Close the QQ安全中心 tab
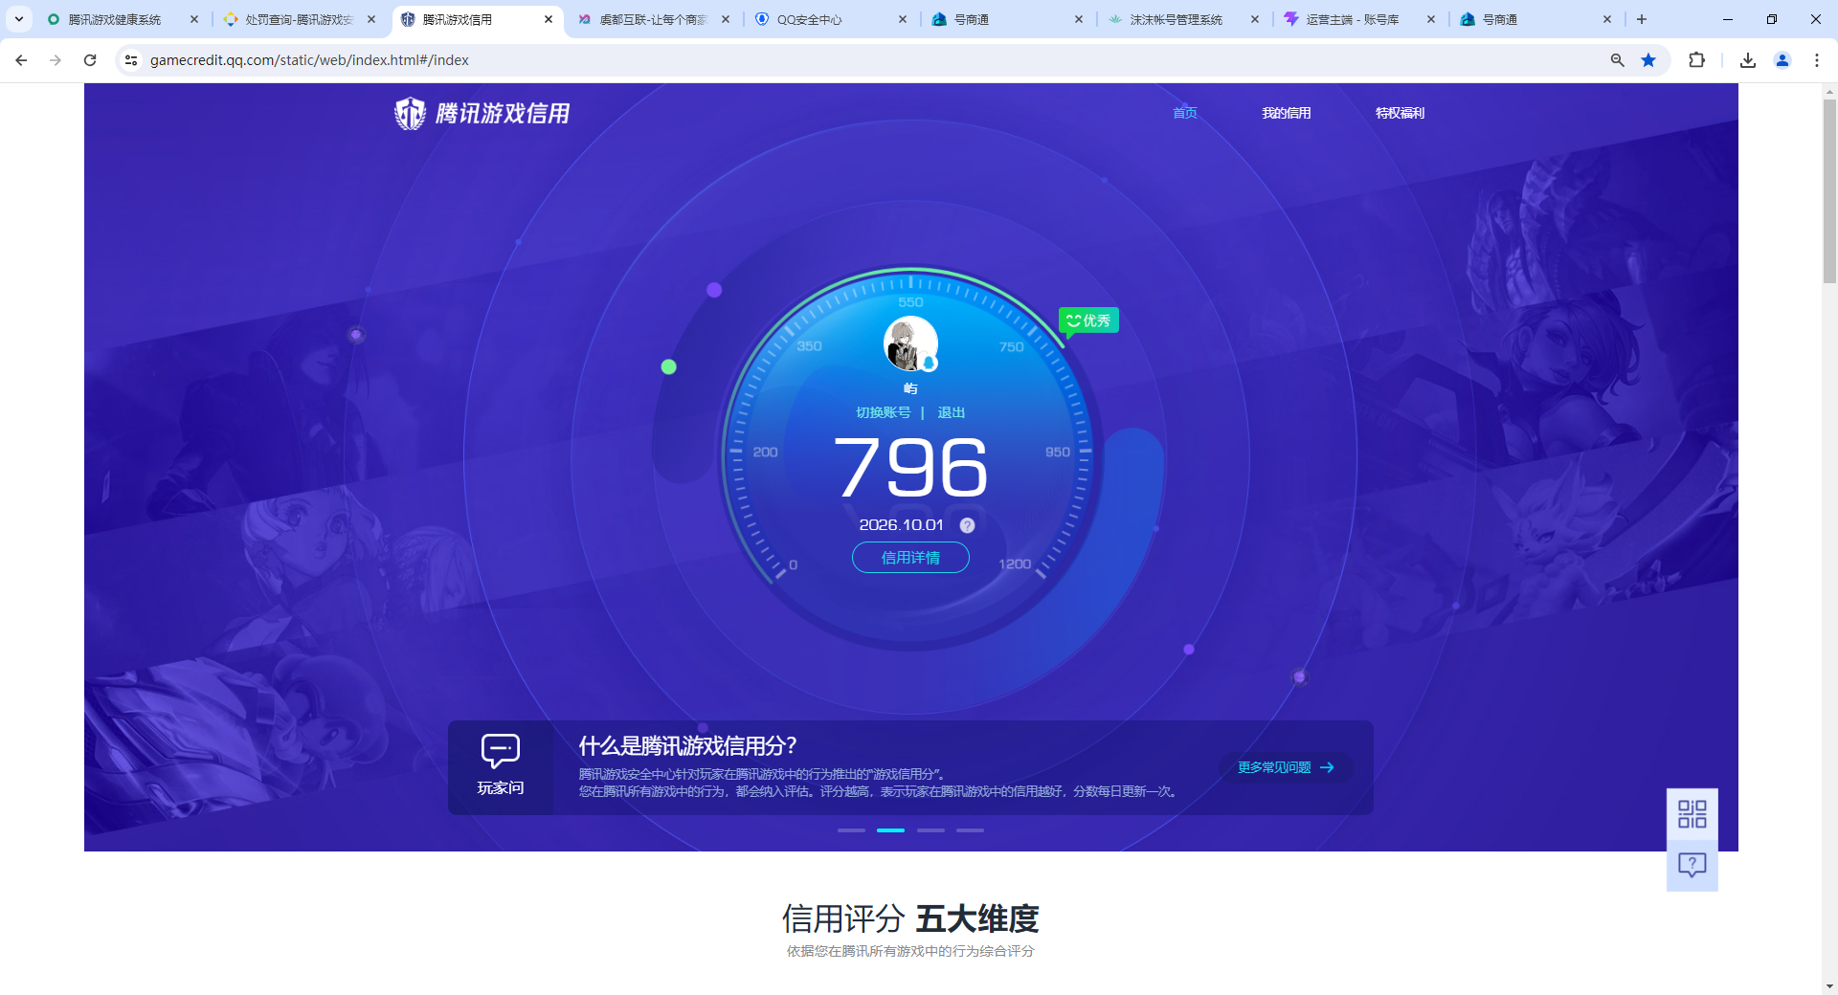Viewport: 1838px width, 995px height. point(902,19)
